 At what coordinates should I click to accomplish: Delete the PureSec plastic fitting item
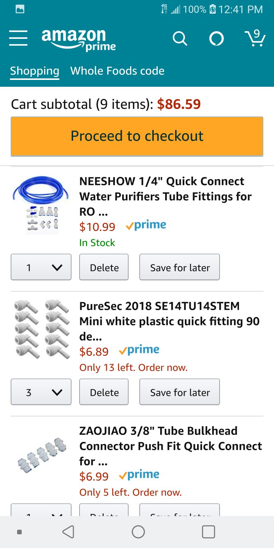click(x=104, y=392)
